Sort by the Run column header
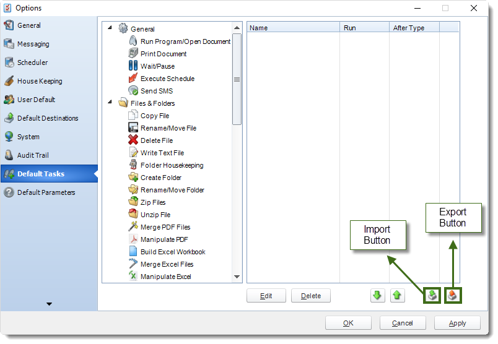The width and height of the screenshot is (498, 344). point(364,28)
